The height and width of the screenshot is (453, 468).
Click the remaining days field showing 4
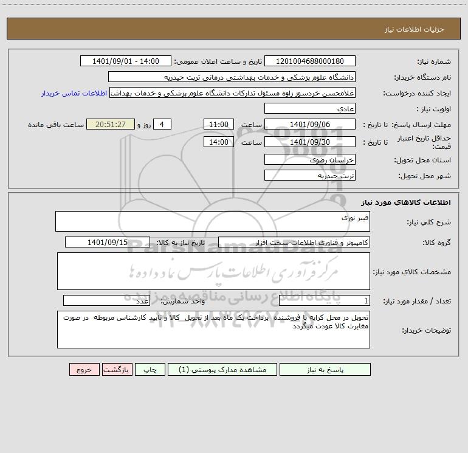click(162, 124)
